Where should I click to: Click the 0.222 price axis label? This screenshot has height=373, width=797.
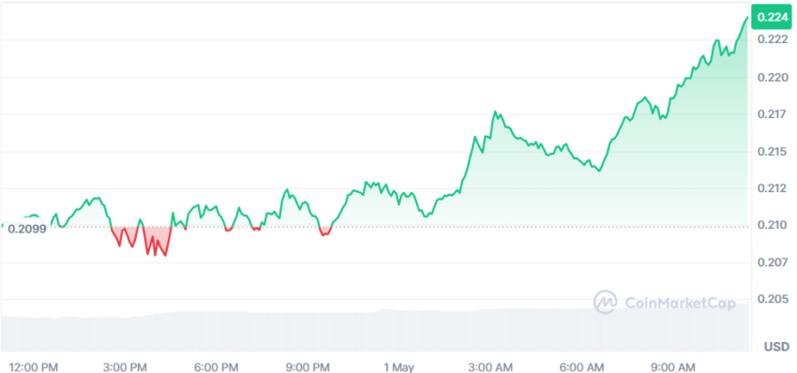click(773, 39)
